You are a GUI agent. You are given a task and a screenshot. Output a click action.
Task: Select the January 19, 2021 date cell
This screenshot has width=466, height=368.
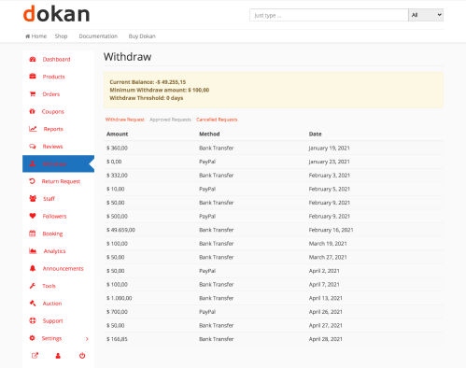tap(329, 148)
